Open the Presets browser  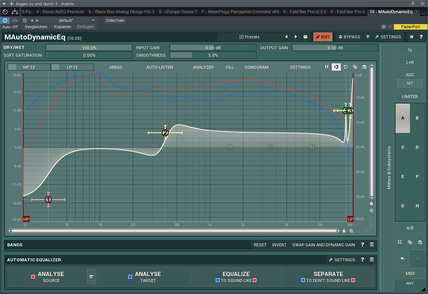tap(249, 37)
